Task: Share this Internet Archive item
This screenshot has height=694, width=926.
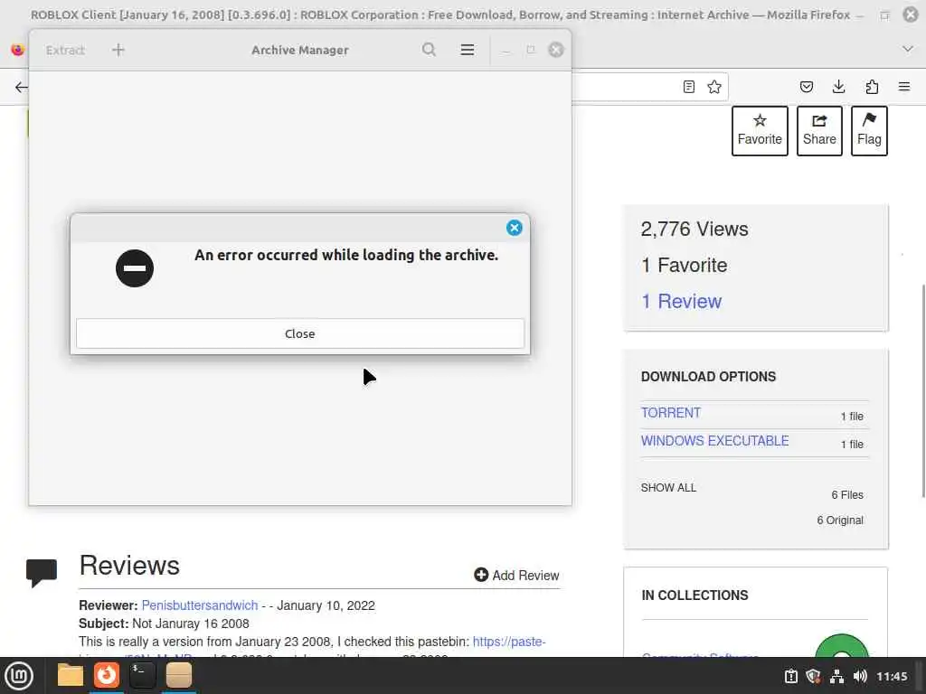Action: click(x=819, y=130)
